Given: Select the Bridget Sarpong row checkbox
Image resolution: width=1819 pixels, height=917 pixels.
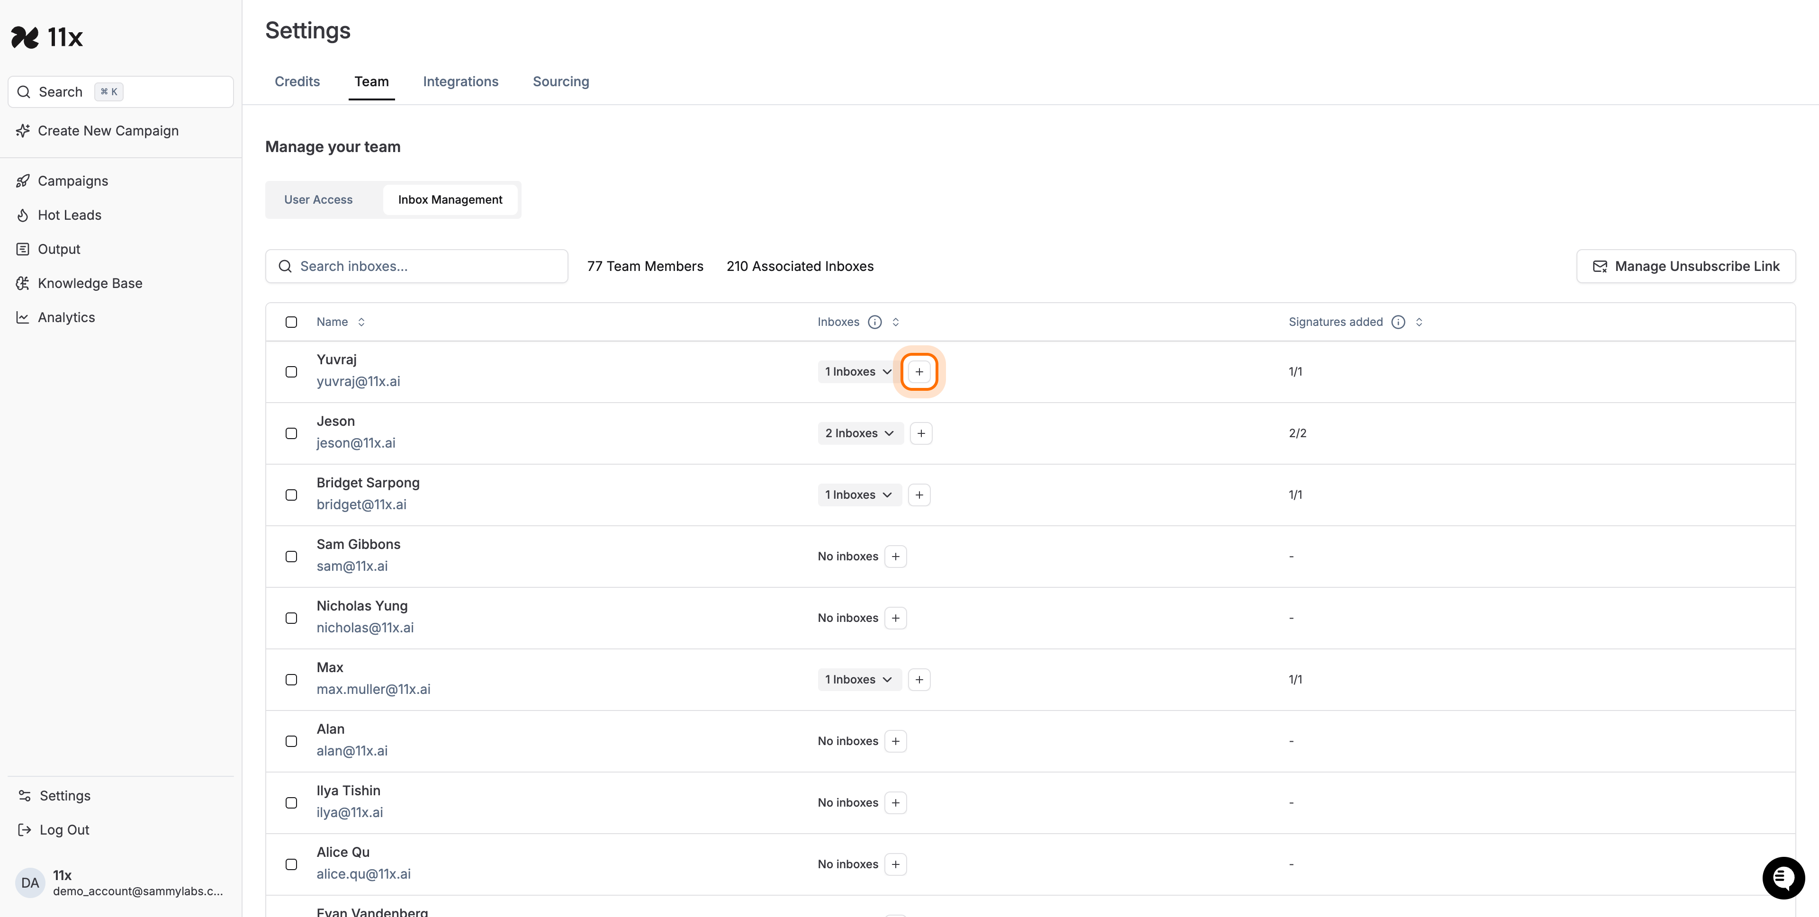Looking at the screenshot, I should coord(291,494).
